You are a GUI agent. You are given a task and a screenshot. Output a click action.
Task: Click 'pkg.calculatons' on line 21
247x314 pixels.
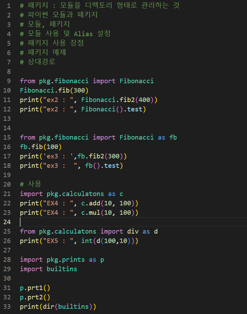click(75, 194)
